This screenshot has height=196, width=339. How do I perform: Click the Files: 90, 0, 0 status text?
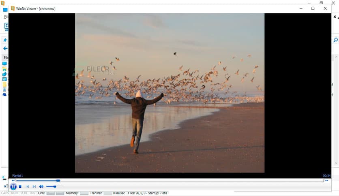148,193
